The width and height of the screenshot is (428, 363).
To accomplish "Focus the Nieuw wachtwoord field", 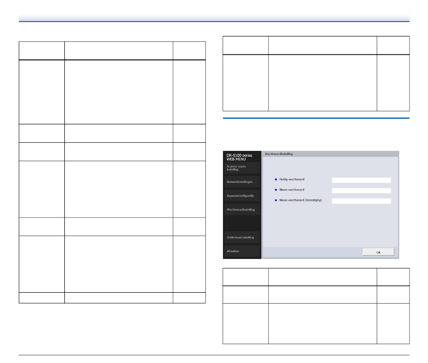I will pos(361,191).
